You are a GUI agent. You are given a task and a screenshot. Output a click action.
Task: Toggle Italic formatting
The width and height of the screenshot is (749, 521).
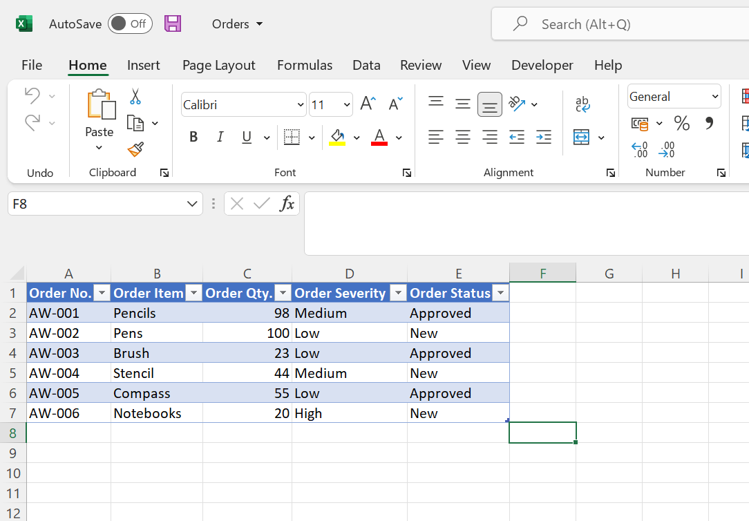coord(220,137)
